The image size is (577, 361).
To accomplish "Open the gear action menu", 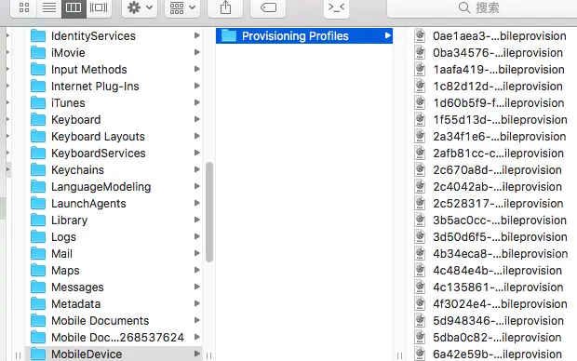I will click(x=140, y=7).
